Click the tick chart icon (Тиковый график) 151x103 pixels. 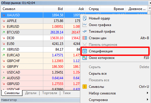85,31
